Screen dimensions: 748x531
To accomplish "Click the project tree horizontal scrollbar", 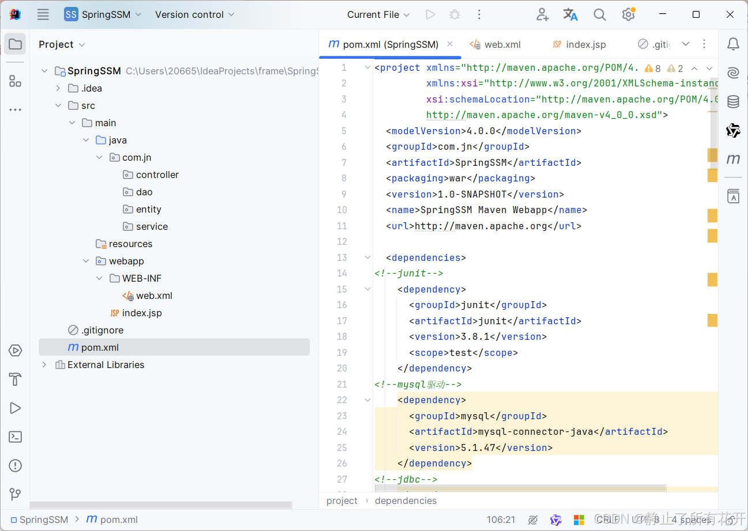I will (x=161, y=505).
